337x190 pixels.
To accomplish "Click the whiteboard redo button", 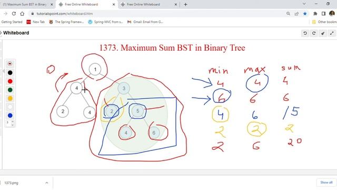I will (x=314, y=33).
